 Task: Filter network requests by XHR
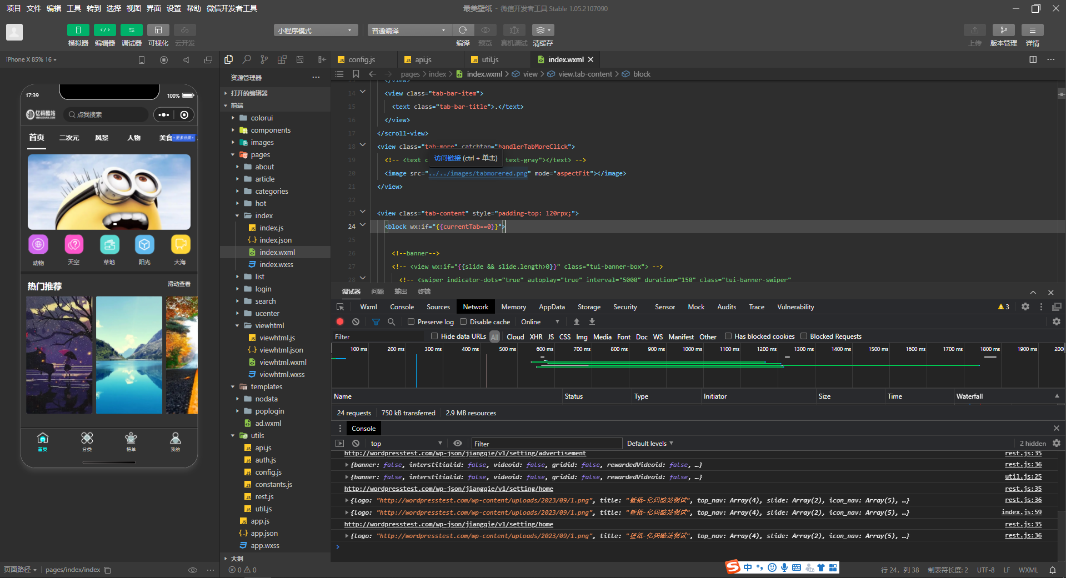click(x=536, y=336)
